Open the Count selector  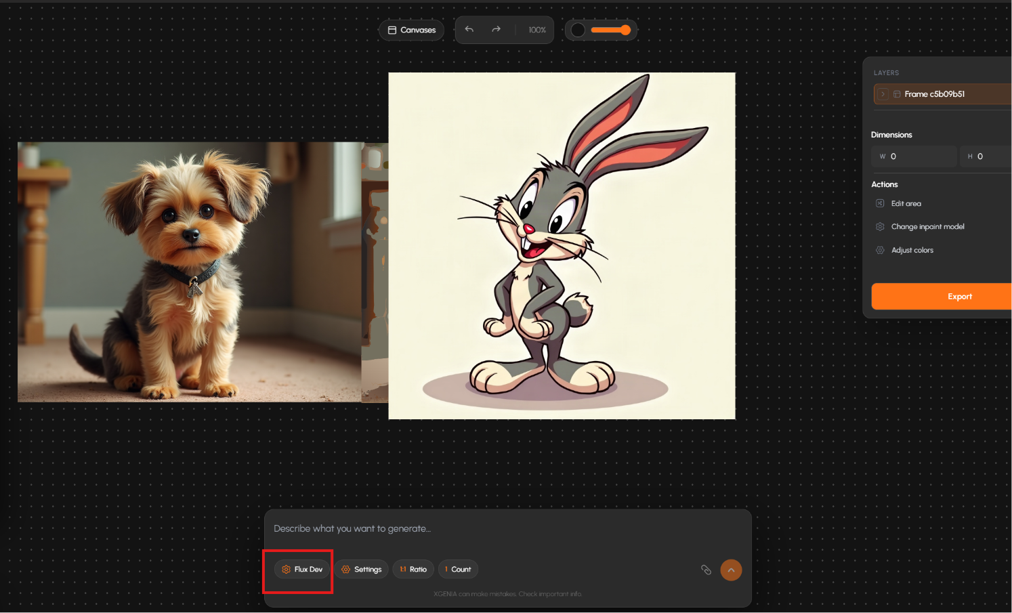point(458,570)
